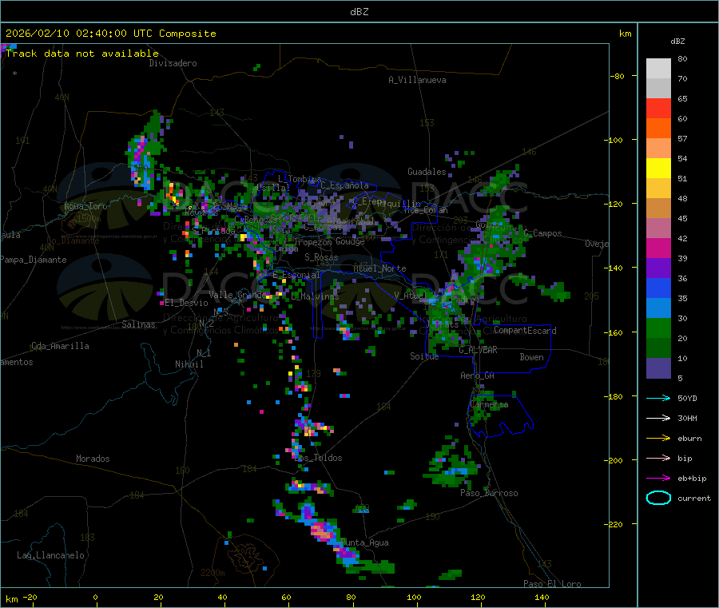Click the Carmensa place label
Image resolution: width=719 pixels, height=608 pixels.
[x=489, y=404]
